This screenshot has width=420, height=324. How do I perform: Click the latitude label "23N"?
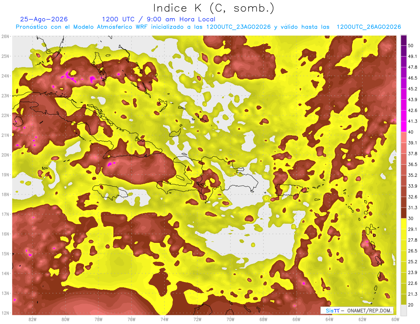[6, 95]
